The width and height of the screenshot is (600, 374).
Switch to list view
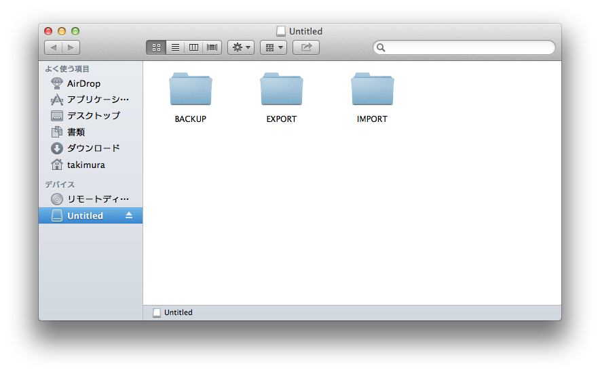pos(175,47)
